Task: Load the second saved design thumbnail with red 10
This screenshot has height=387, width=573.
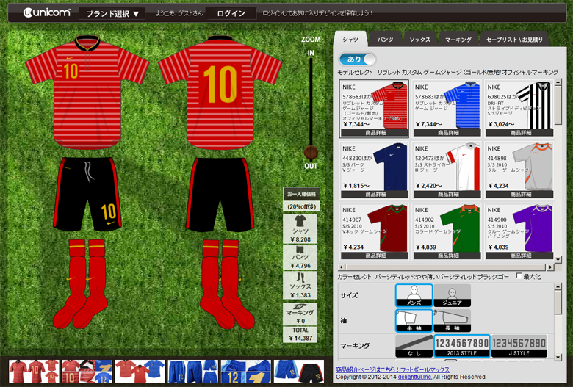Action: [87, 371]
